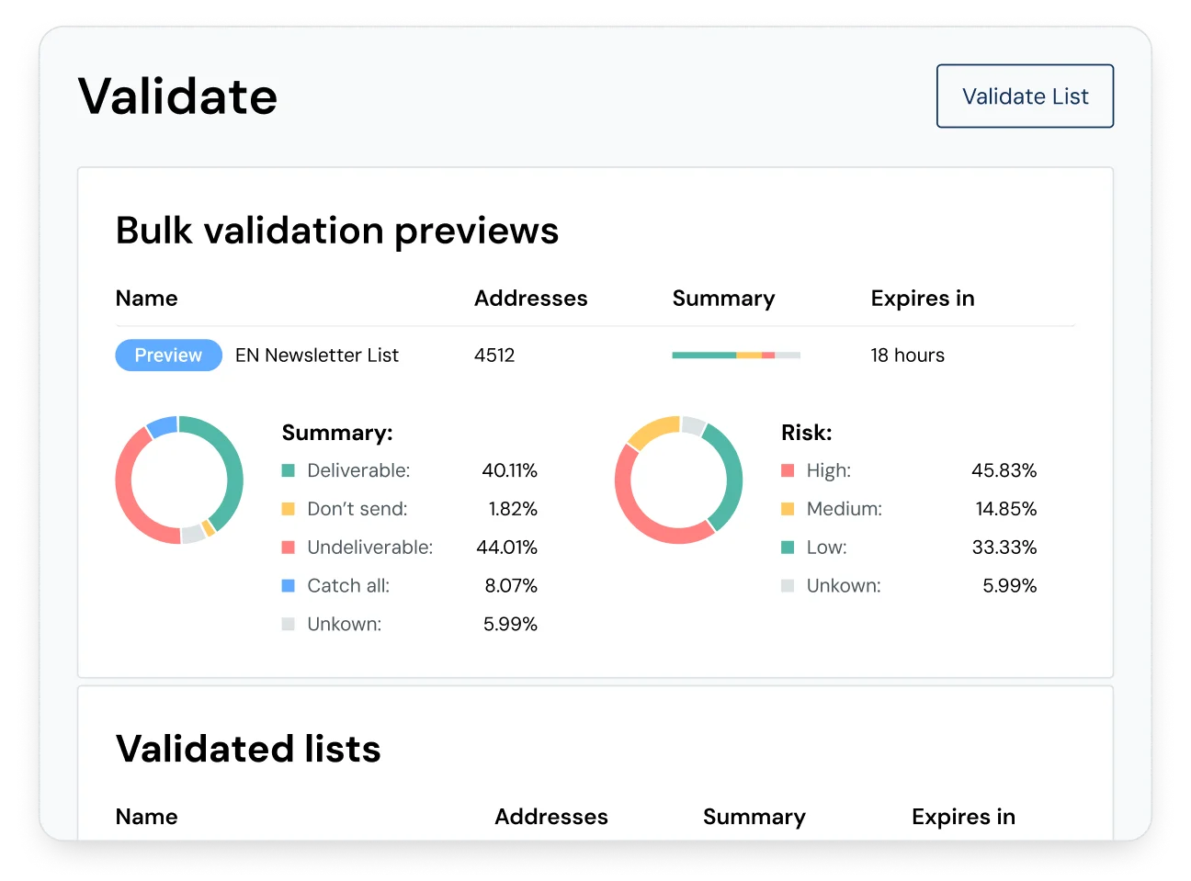Click the Deliverable: label
The height and width of the screenshot is (881, 1191).
tap(358, 470)
